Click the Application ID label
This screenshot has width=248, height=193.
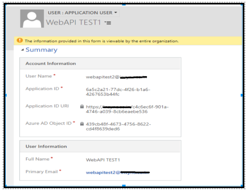click(43, 89)
